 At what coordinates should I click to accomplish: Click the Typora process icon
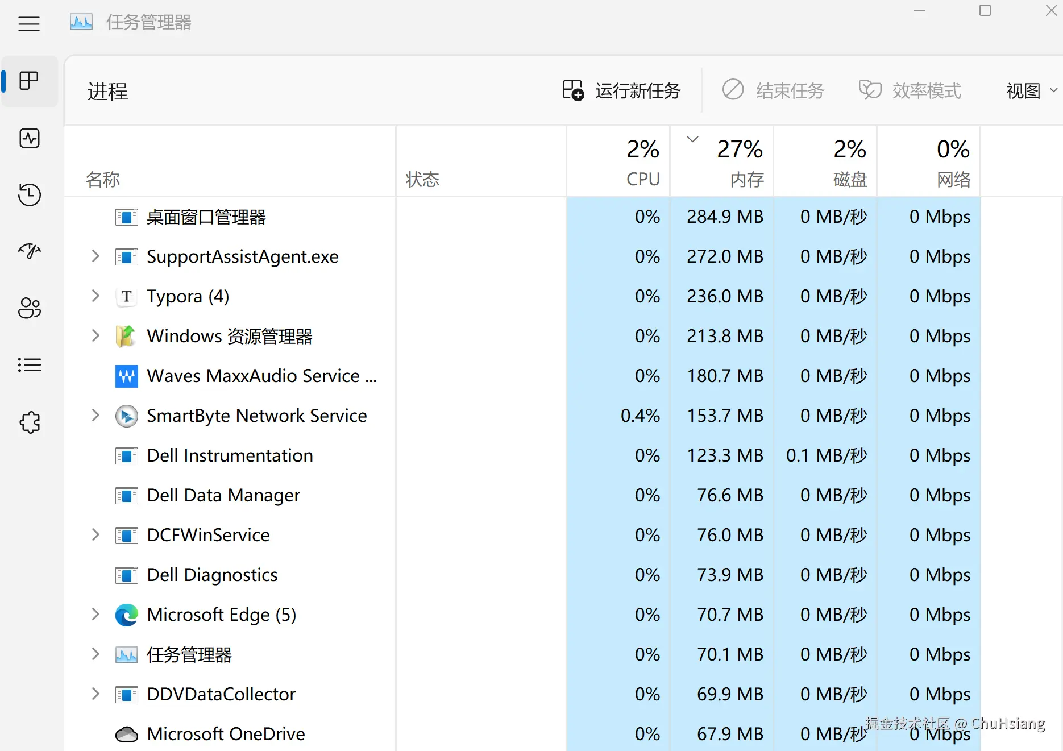tap(126, 297)
